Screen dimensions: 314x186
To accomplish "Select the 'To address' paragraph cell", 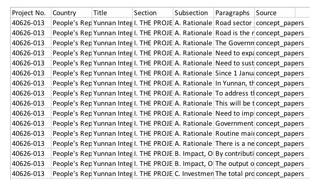I will pos(234,93).
